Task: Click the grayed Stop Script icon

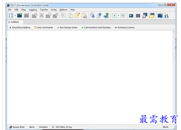Action: (x=123, y=15)
